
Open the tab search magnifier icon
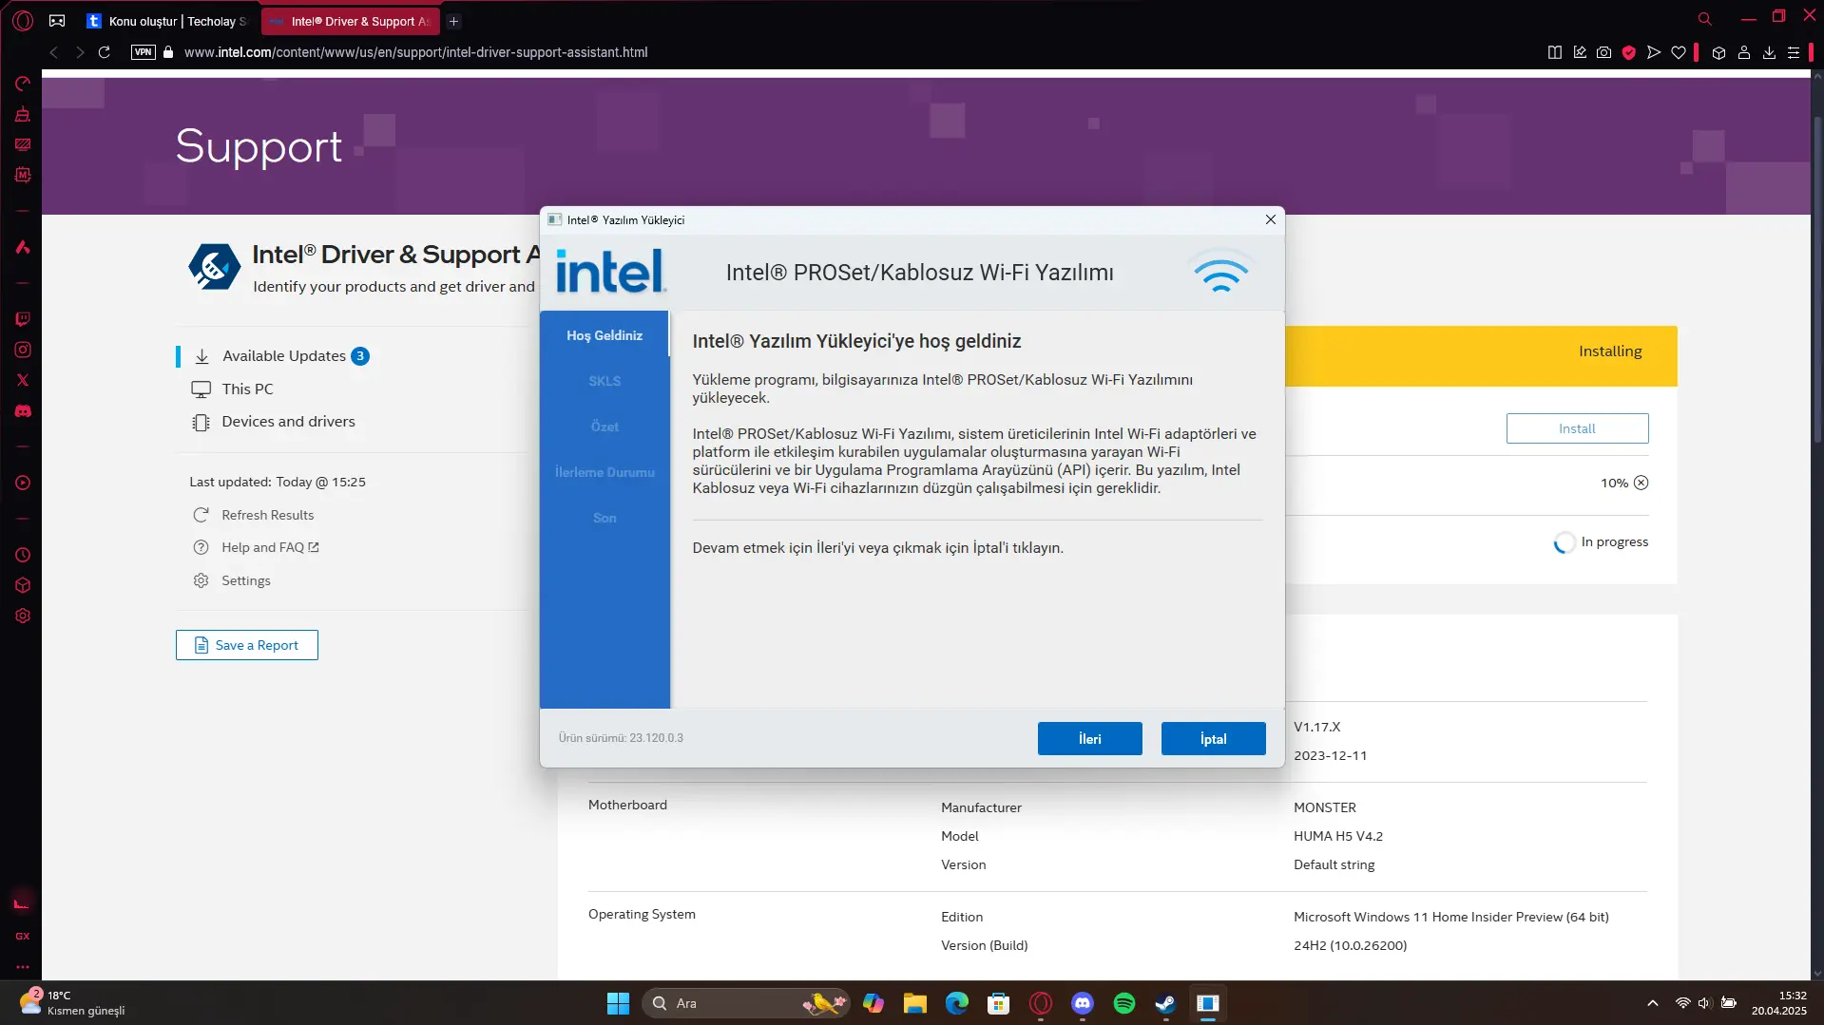1705,19
